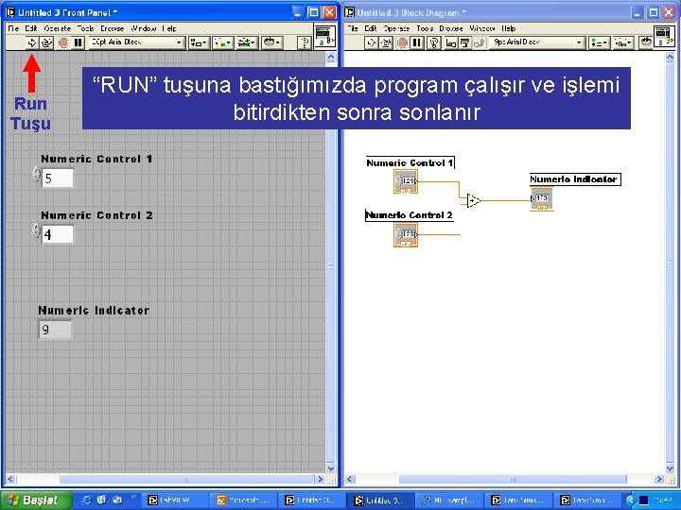Open the Front Panel text font dropdown
681x510 pixels.
[x=136, y=42]
